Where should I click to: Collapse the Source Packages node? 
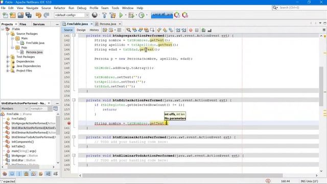[x=8, y=34]
